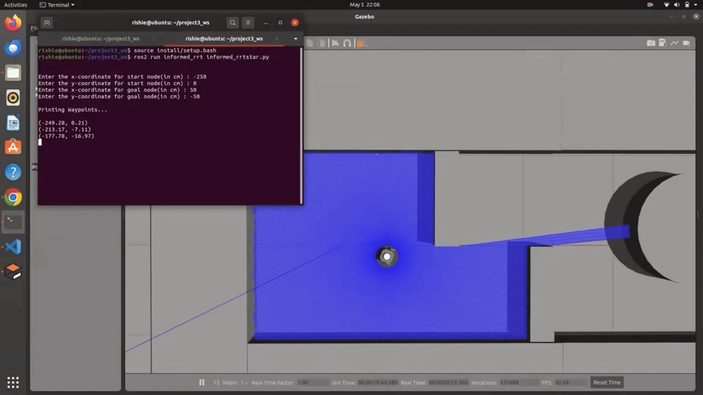The image size is (703, 395).
Task: Click the Real Time value field
Action: pos(449,382)
